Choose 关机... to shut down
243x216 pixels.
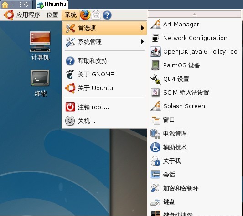coord(104,121)
